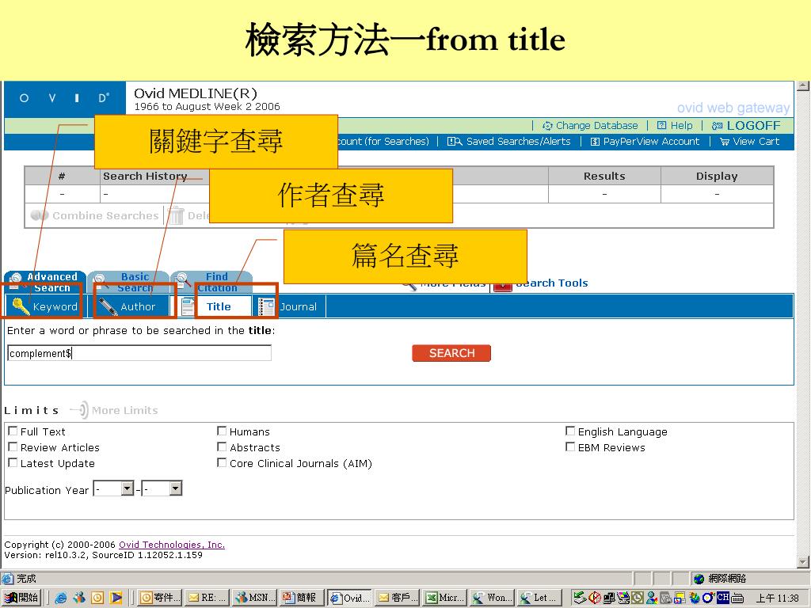Click the Help question-mark icon

click(661, 125)
